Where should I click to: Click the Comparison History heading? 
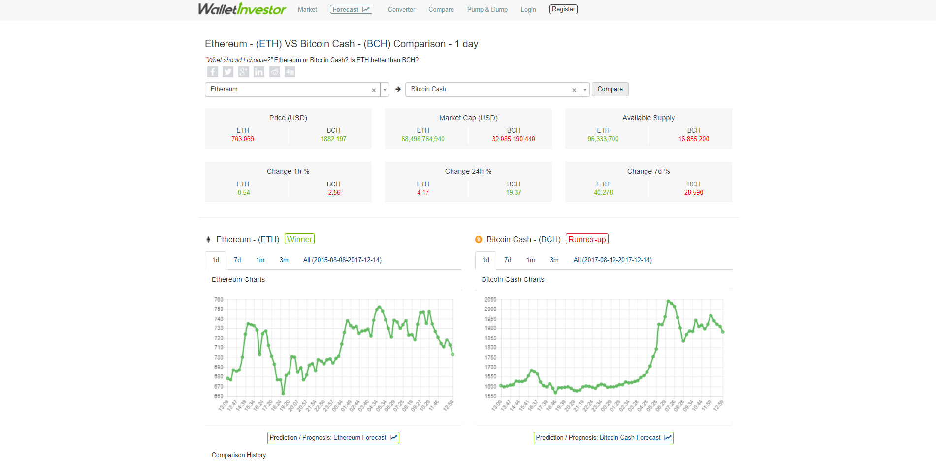pyautogui.click(x=239, y=455)
